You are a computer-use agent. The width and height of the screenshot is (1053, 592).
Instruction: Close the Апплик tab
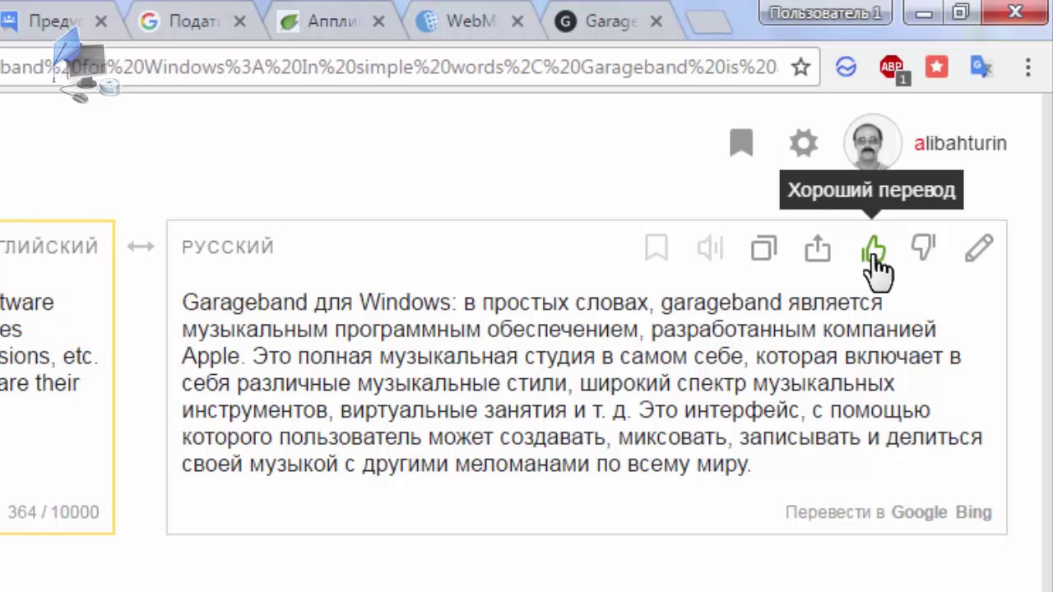click(x=378, y=21)
